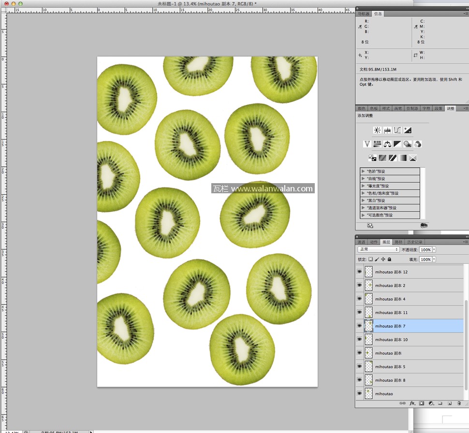Click the Curves adjustment icon
Viewport: 469px width, 433px height.
click(x=397, y=130)
